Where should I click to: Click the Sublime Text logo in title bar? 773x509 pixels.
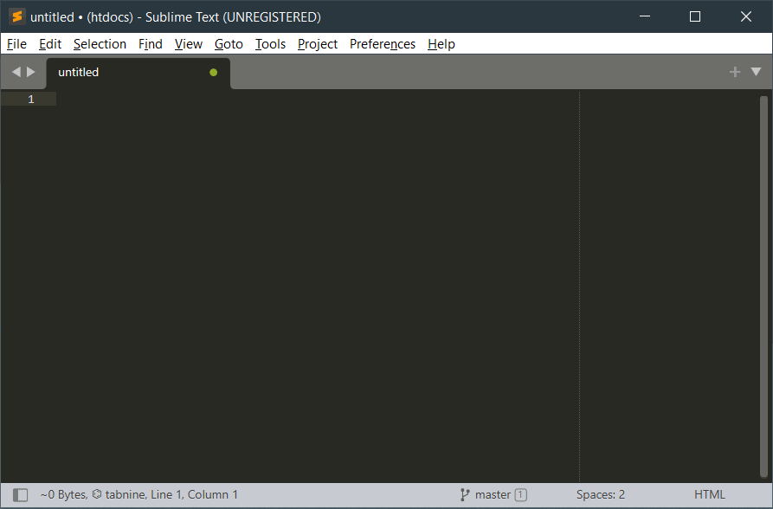click(x=16, y=16)
